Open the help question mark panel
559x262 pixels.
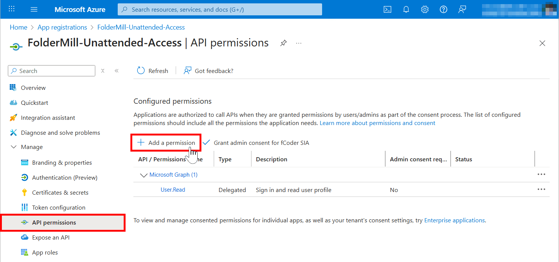coord(443,9)
